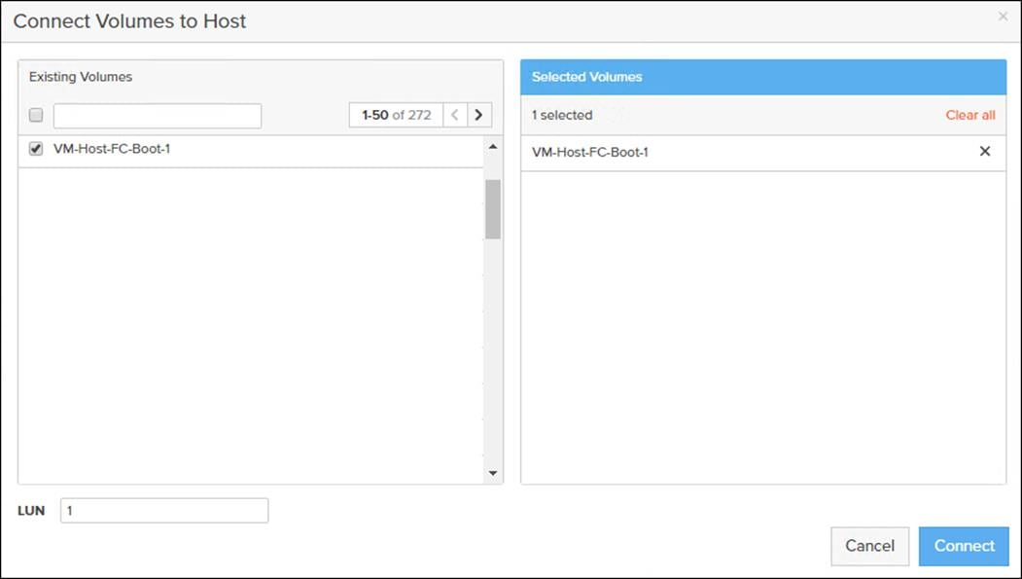Image resolution: width=1022 pixels, height=579 pixels.
Task: Click inside the volume search field
Action: pyautogui.click(x=156, y=114)
